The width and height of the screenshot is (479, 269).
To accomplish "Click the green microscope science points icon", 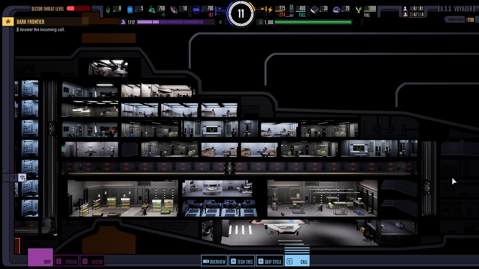I will pyautogui.click(x=152, y=10).
